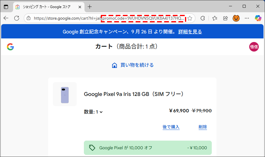265x157 pixels.
Task: Click the Pixel 9a product thumbnail
Action: tap(65, 94)
